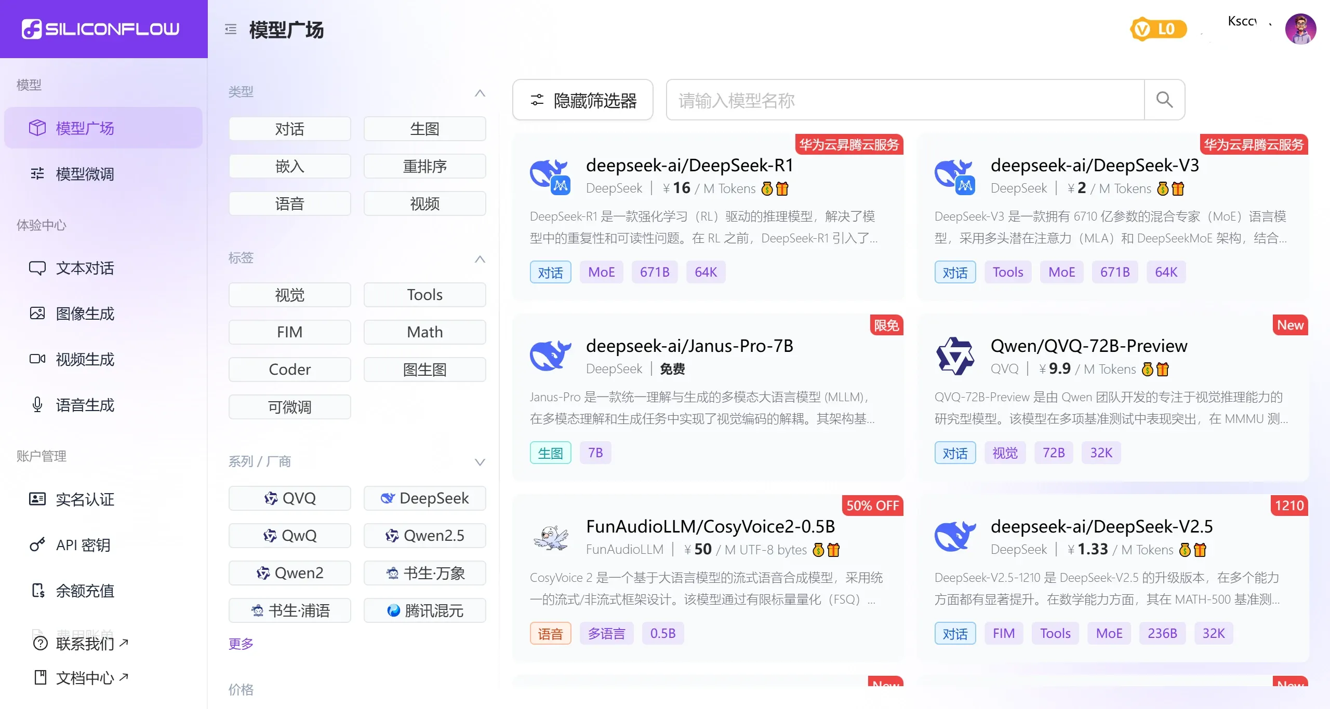This screenshot has width=1330, height=709.
Task: Click the search magnifier icon
Action: click(1164, 100)
